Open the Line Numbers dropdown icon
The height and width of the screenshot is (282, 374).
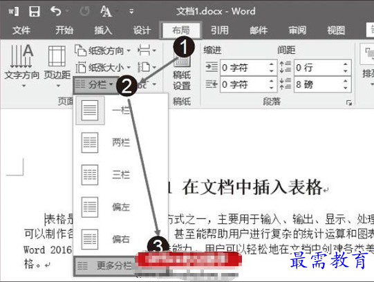point(147,67)
